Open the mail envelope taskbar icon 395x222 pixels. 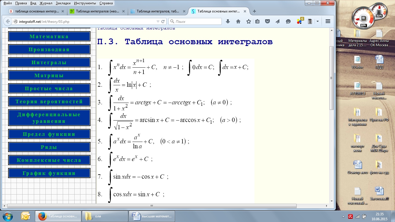coord(26,216)
